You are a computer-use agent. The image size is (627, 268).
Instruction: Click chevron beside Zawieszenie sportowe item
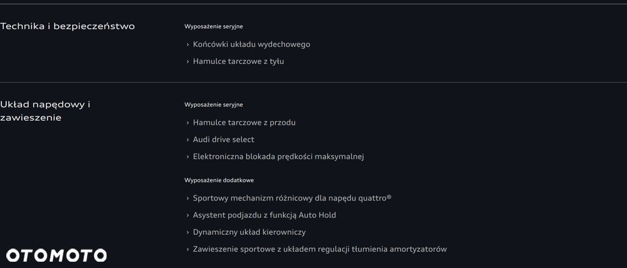coord(187,249)
